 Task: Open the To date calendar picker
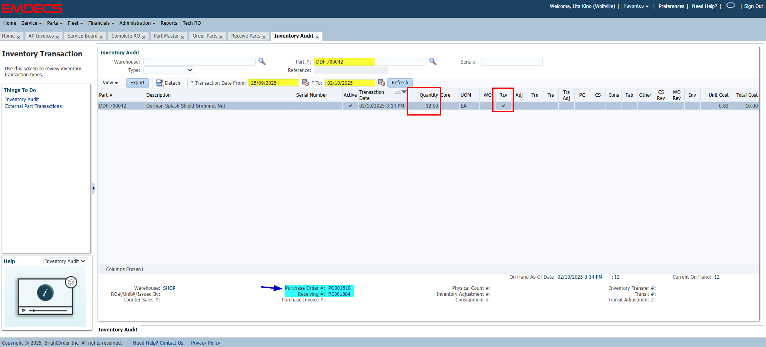[381, 82]
